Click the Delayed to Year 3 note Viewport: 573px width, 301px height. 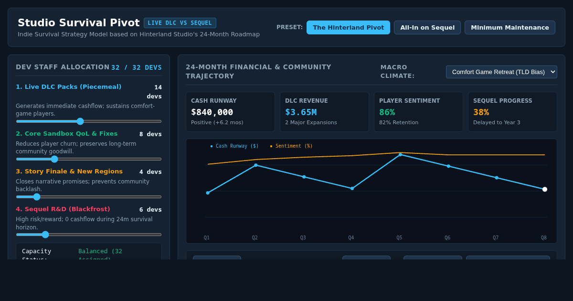click(497, 123)
